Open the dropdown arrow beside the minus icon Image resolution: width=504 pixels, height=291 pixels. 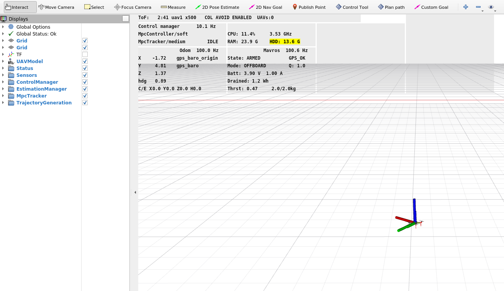click(483, 11)
